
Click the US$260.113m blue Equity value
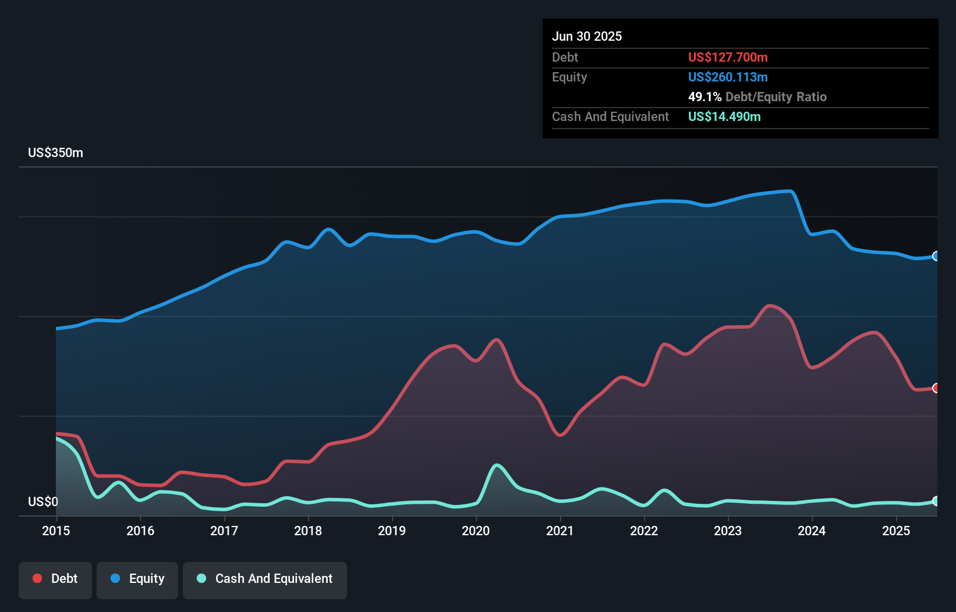(x=728, y=77)
